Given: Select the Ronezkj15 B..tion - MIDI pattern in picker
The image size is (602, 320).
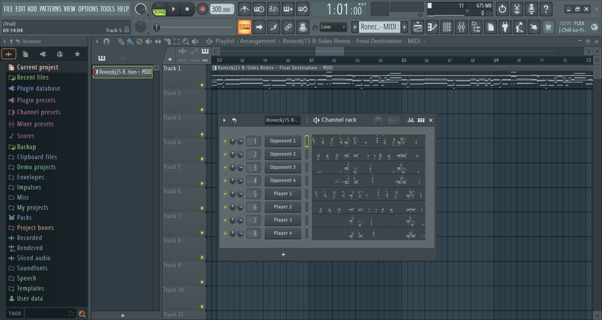Looking at the screenshot, I should pyautogui.click(x=123, y=72).
